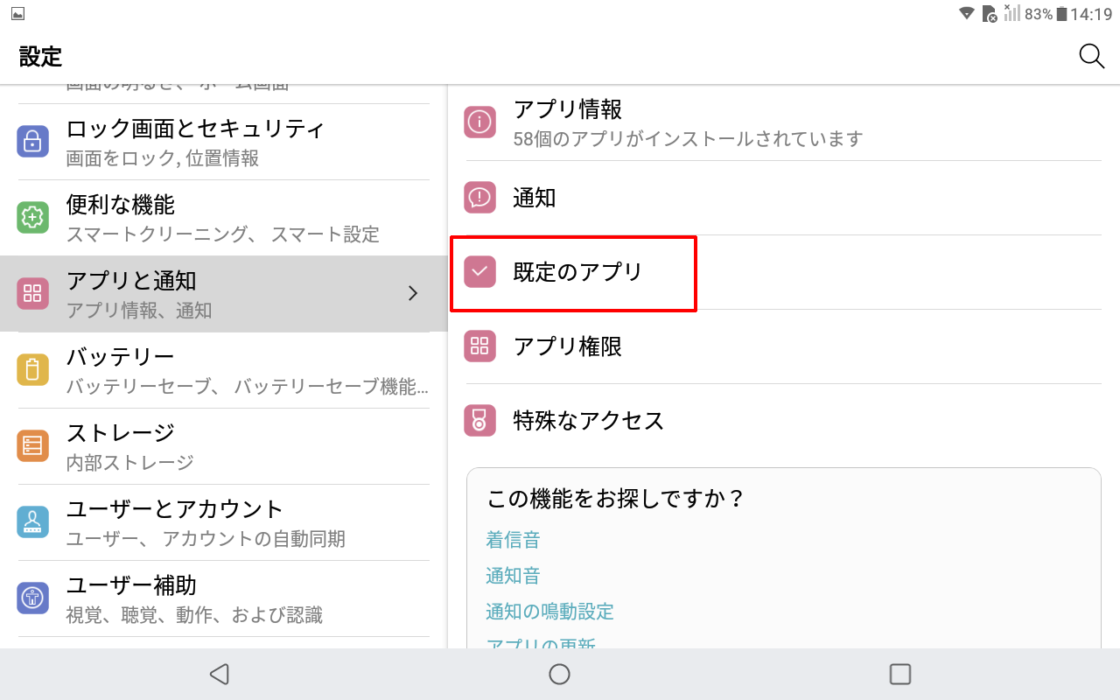The height and width of the screenshot is (700, 1120).
Task: Tap the accessibility icon beside ユーザー補助
Action: pos(32,598)
